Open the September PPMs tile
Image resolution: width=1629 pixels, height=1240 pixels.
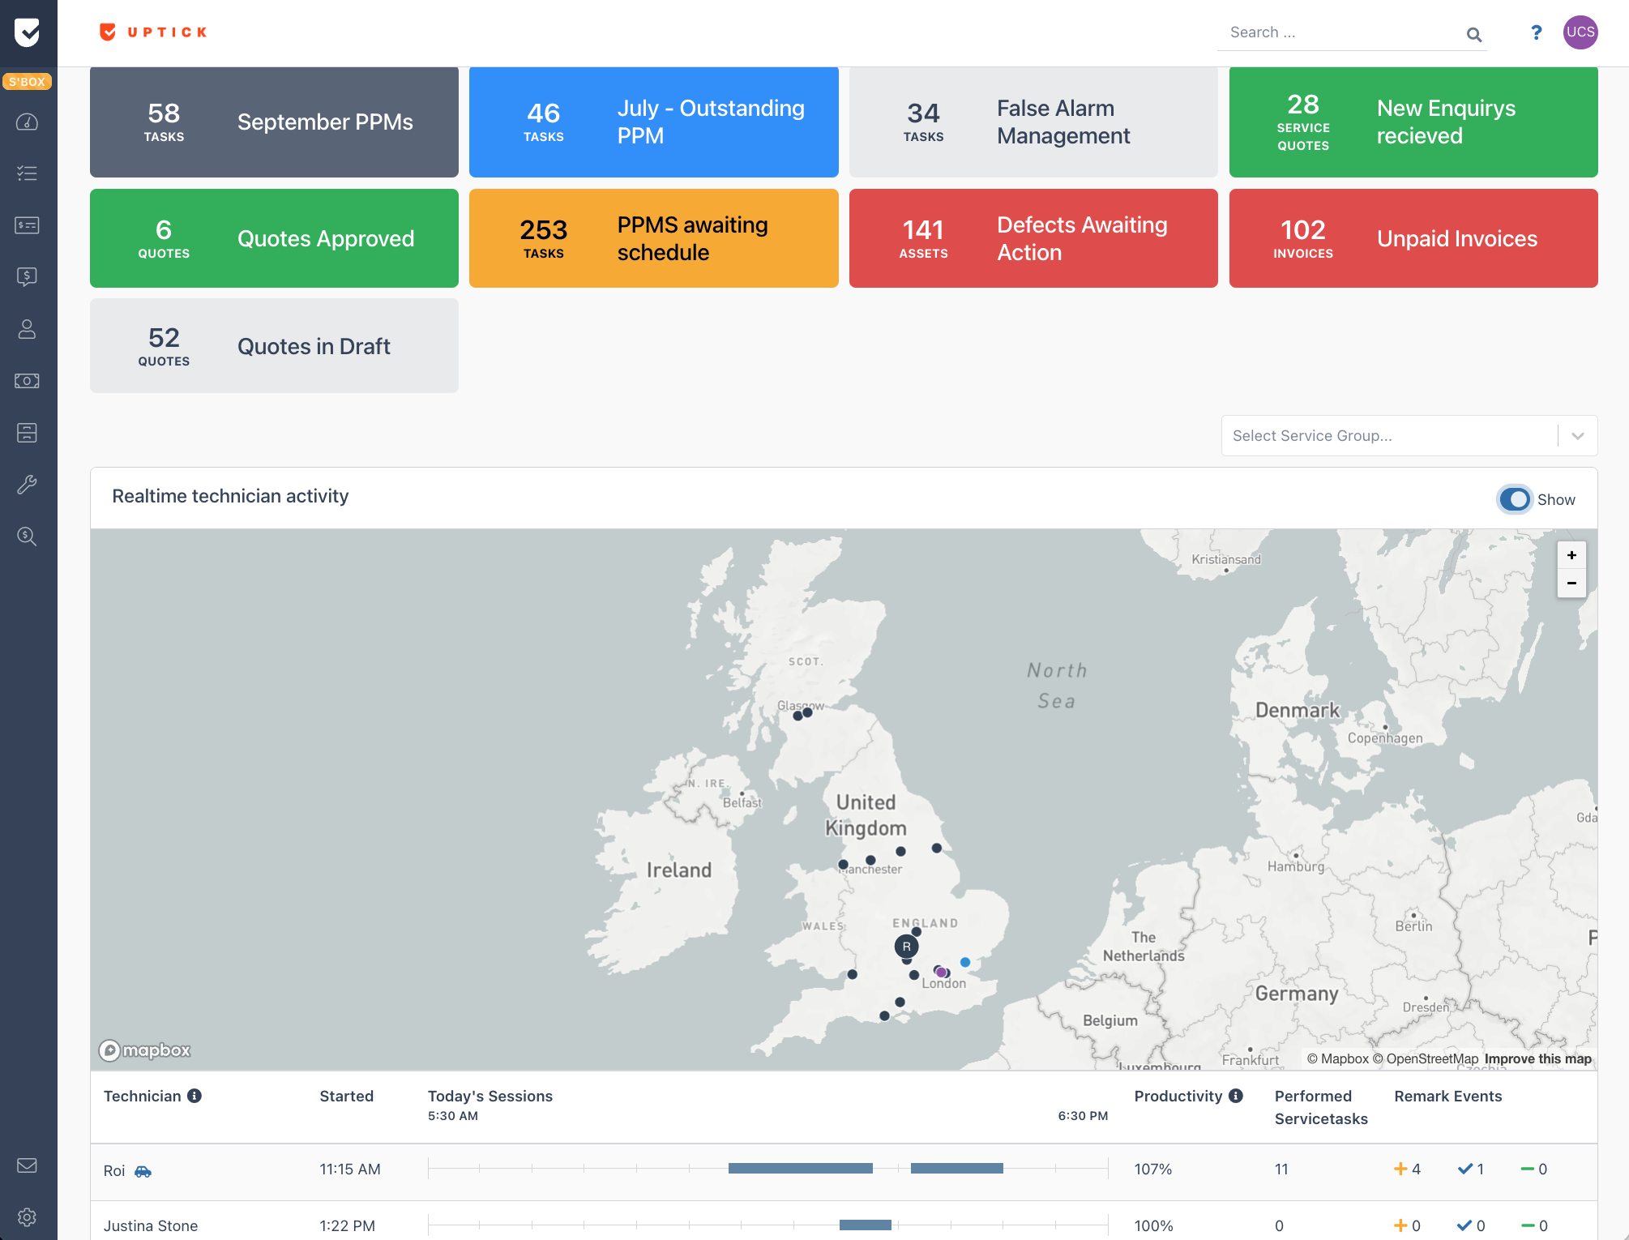click(274, 122)
